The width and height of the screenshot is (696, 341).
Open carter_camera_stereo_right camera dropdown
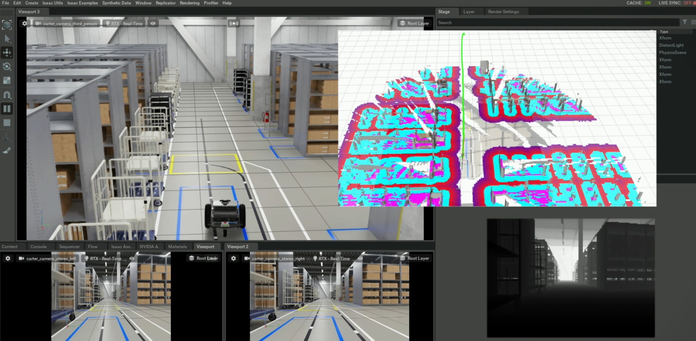click(275, 258)
